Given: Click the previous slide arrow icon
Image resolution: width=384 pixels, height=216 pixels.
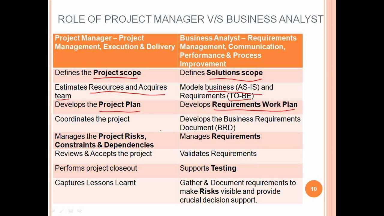Looking at the screenshot, I should pos(53,211).
